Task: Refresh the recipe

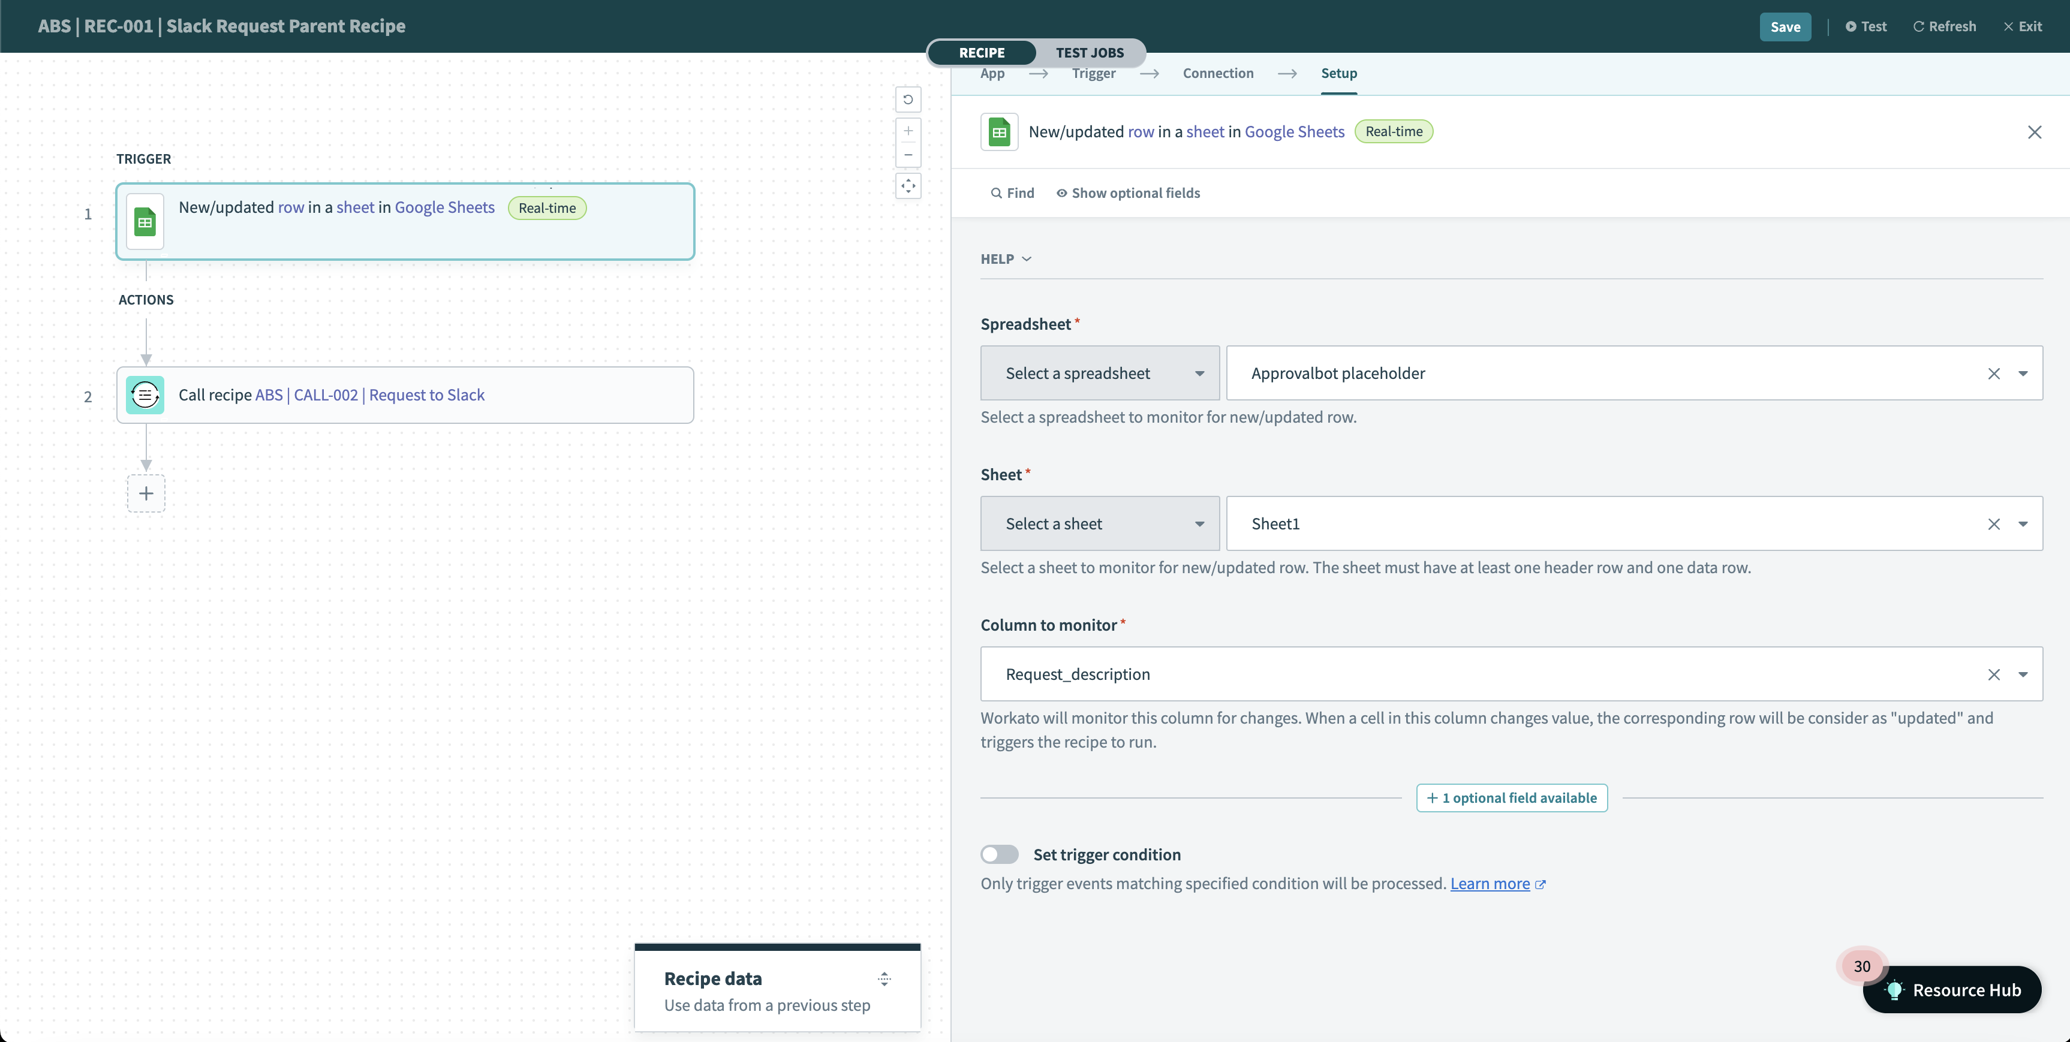Action: tap(1945, 26)
